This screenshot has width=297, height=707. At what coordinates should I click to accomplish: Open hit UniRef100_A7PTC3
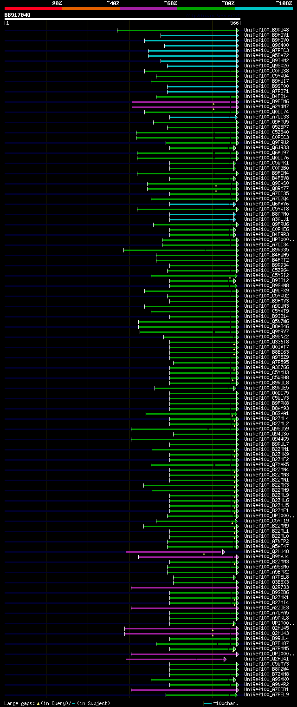[266, 50]
